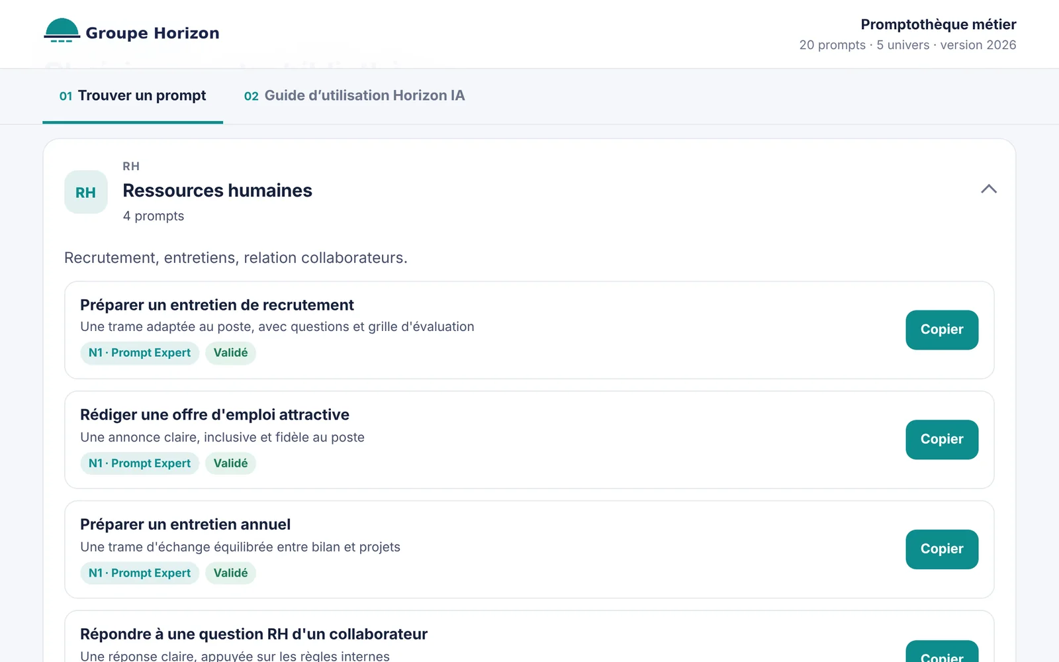Collapse the Ressources humaines section chevron
1059x662 pixels.
(x=989, y=189)
